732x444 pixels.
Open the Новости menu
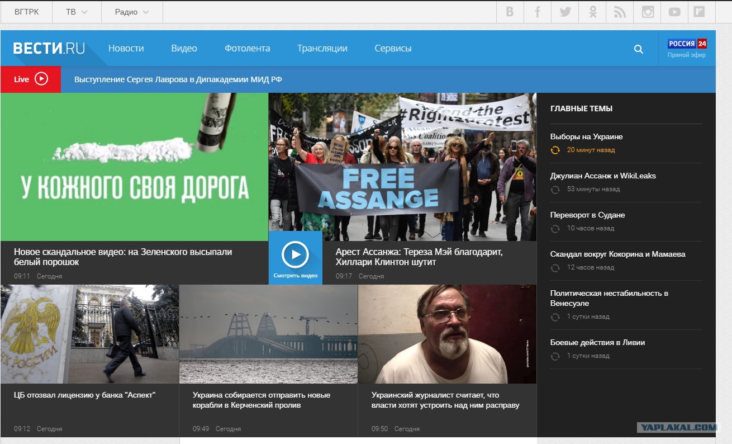(x=126, y=49)
